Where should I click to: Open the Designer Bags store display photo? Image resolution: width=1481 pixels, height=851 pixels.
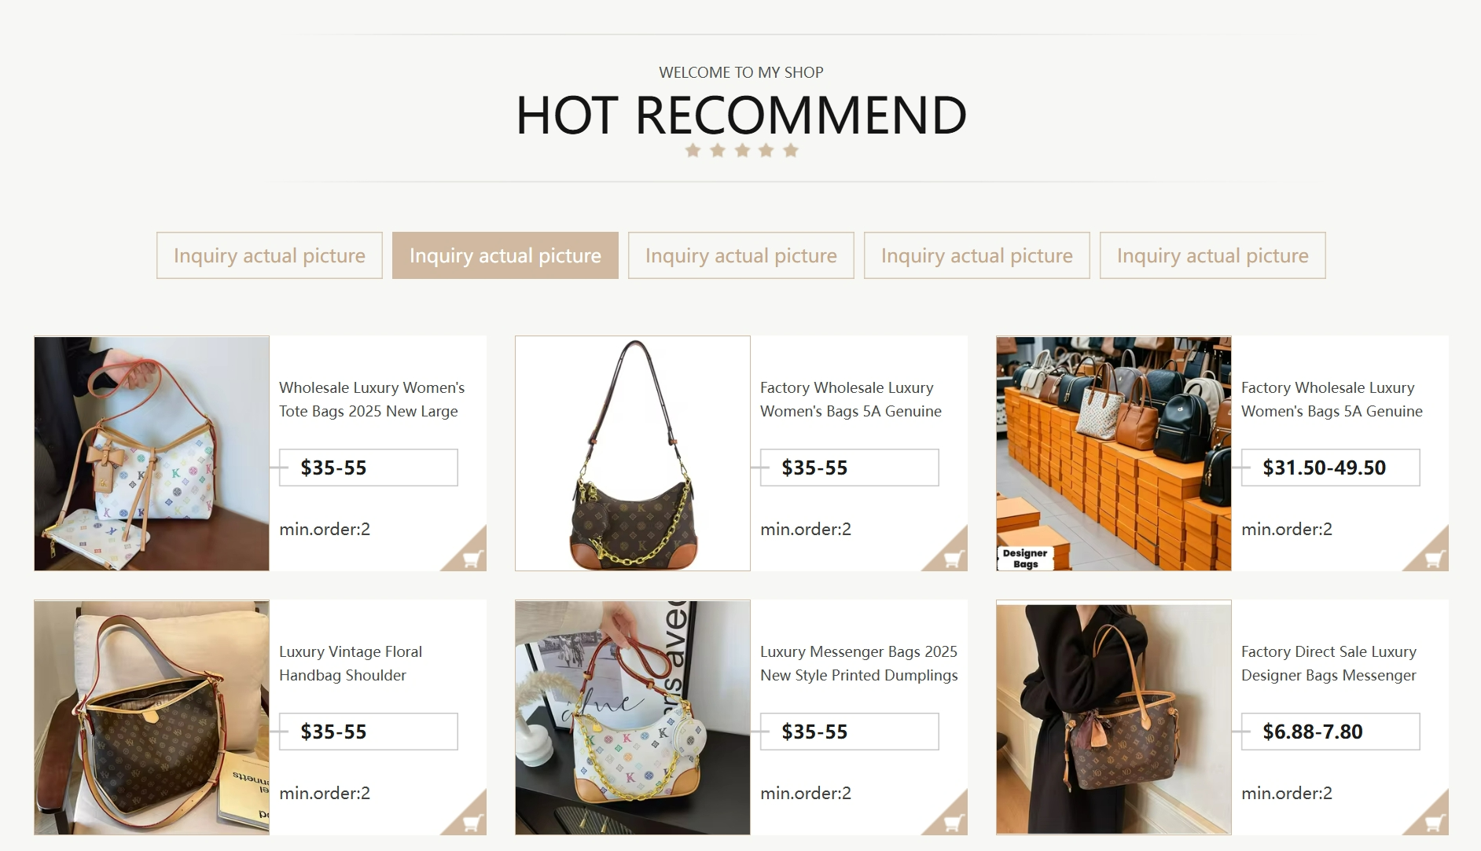click(x=1114, y=453)
